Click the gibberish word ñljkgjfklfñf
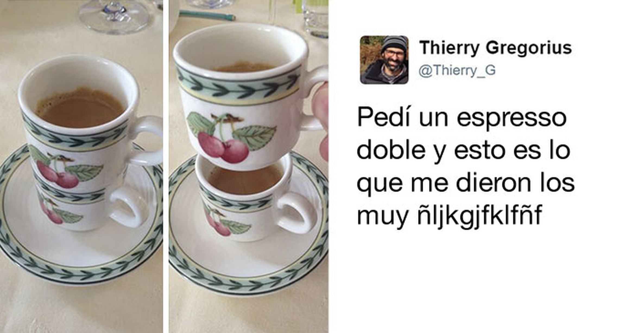 pyautogui.click(x=480, y=215)
